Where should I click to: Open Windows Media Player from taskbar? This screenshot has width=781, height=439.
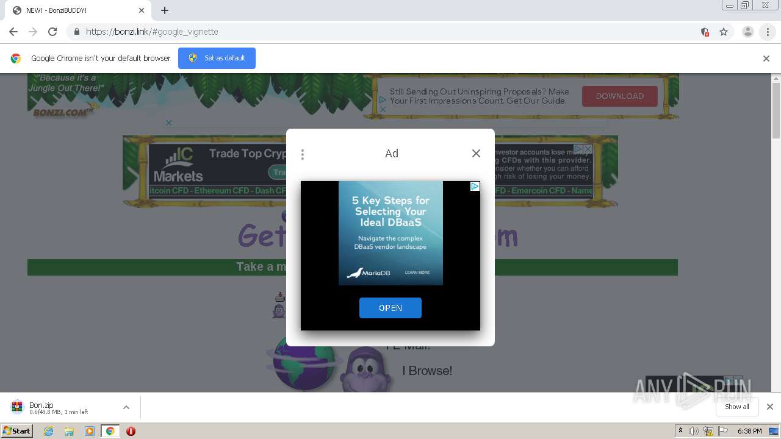pyautogui.click(x=90, y=431)
